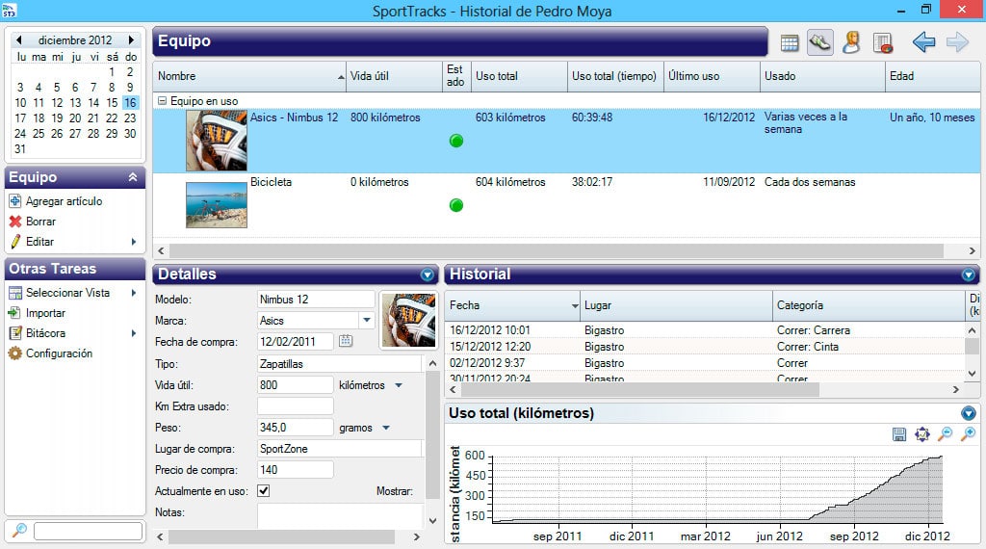Change the Peso gramos unit dropdown
986x549 pixels.
pos(386,428)
